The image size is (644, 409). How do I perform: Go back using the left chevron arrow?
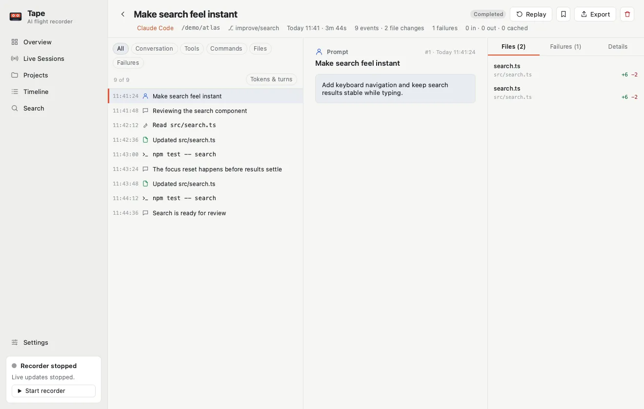pos(123,14)
